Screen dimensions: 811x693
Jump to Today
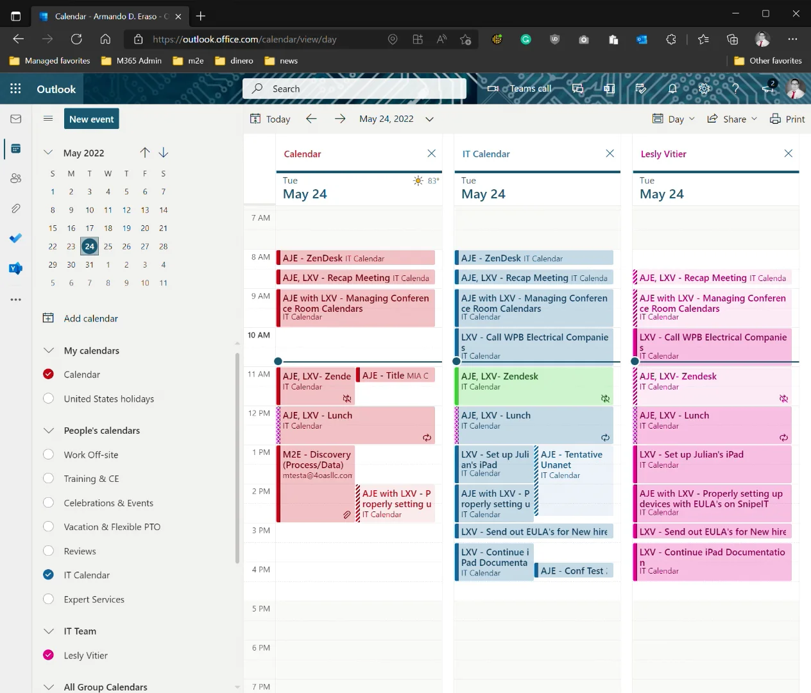coord(270,119)
